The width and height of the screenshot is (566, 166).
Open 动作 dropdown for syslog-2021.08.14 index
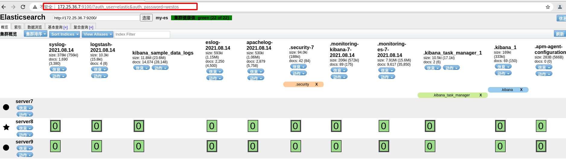click(58, 76)
